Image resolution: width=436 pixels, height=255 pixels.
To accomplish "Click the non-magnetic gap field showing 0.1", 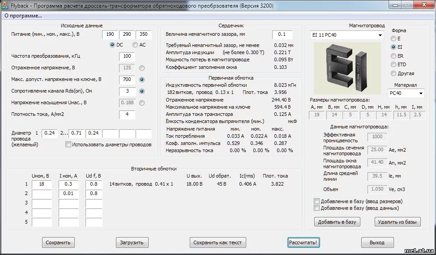I will 282,34.
